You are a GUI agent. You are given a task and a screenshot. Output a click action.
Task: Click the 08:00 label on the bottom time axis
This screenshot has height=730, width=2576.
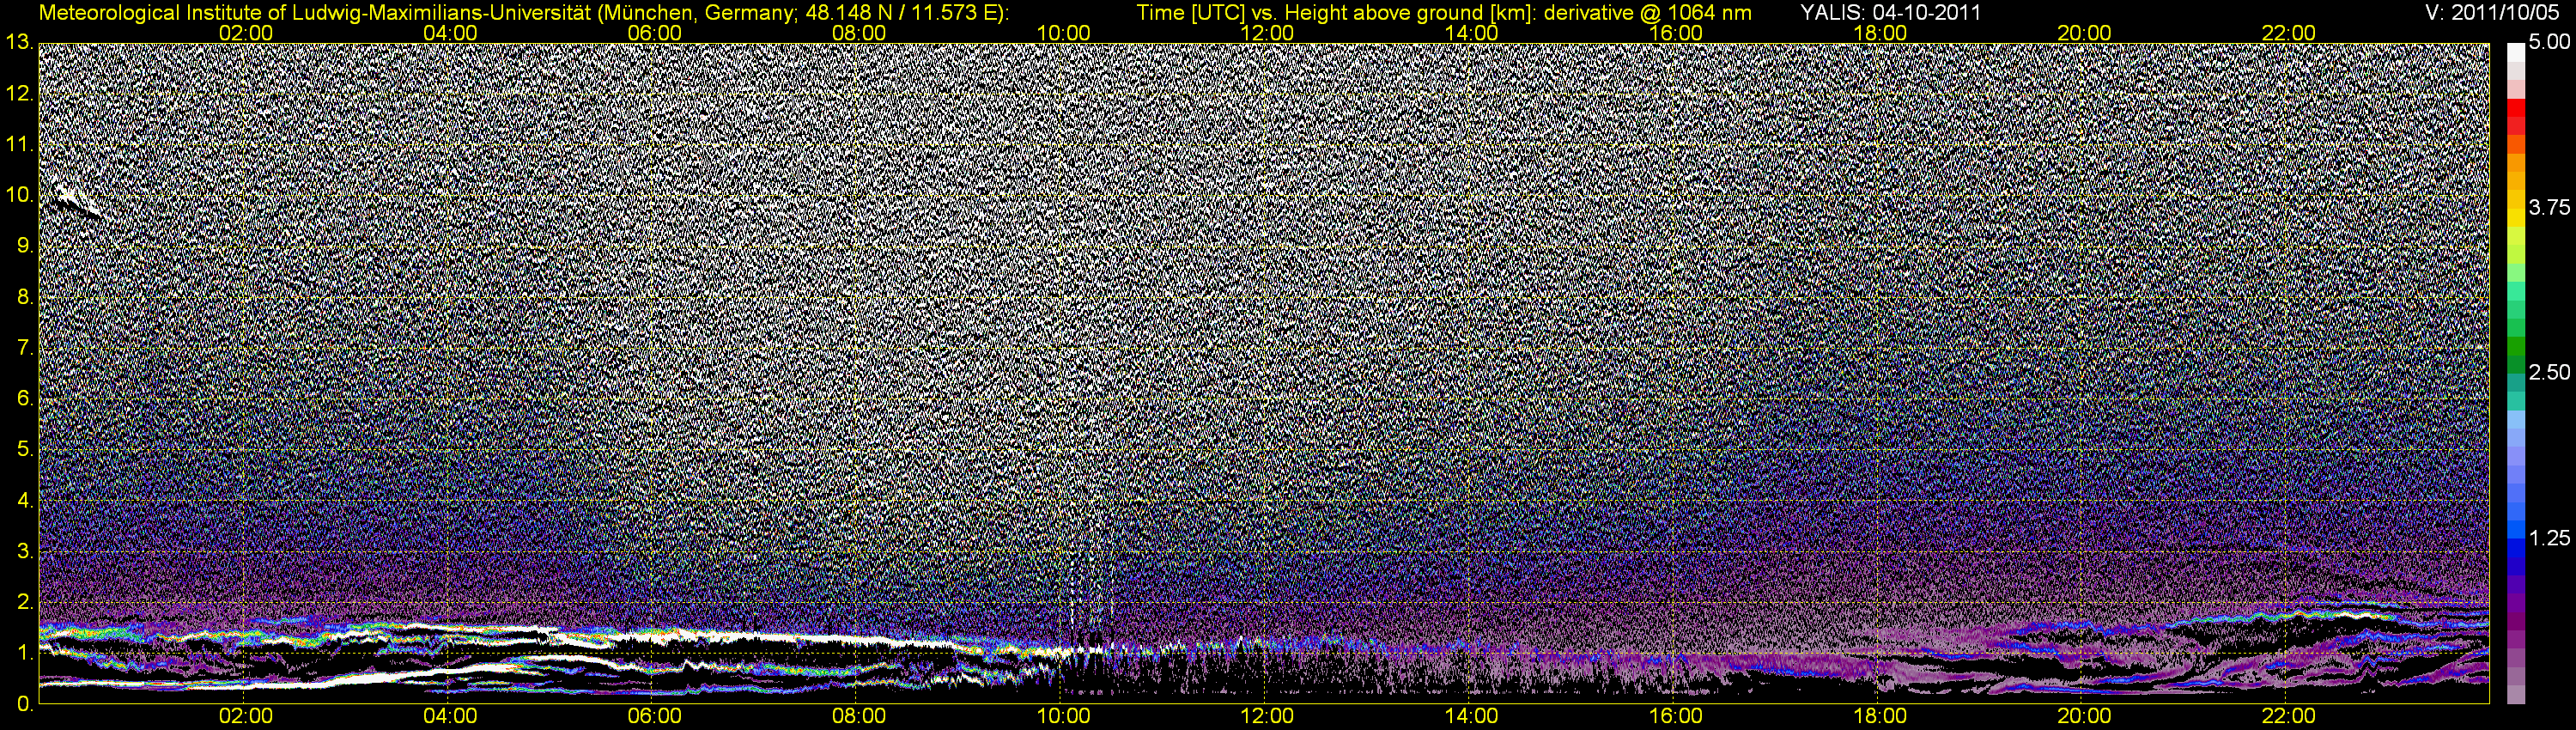[858, 716]
